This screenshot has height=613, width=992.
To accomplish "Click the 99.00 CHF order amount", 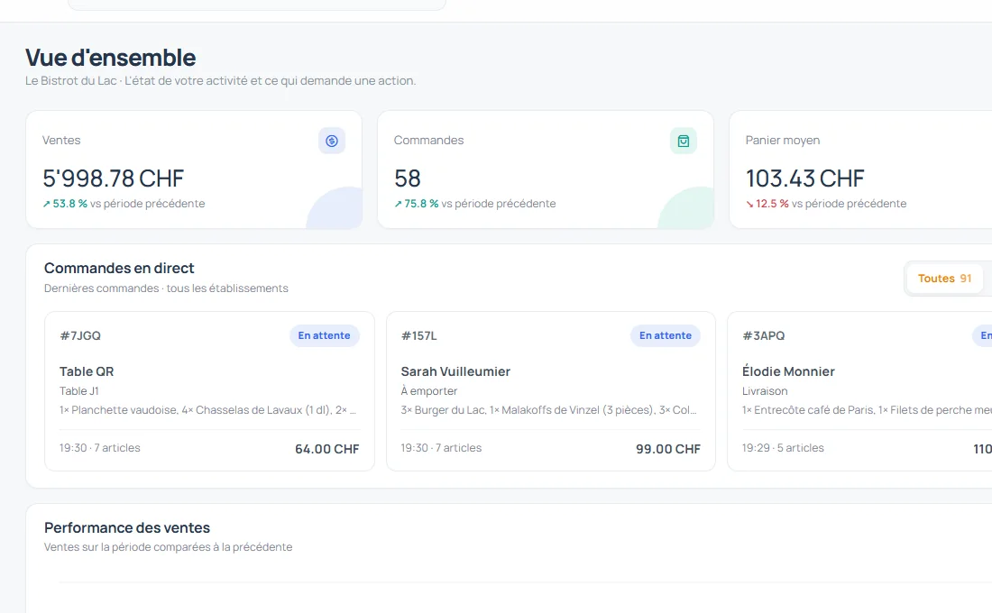I will (668, 449).
